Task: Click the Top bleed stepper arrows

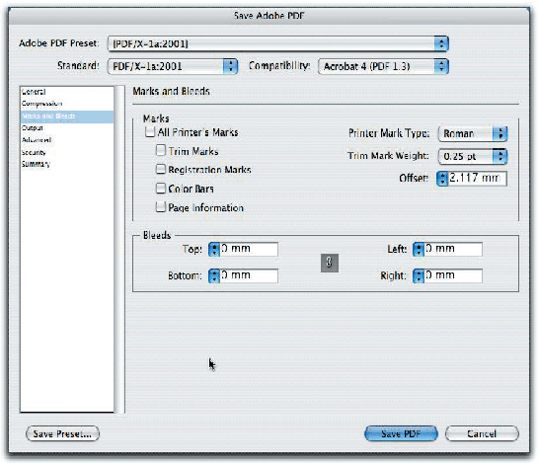Action: click(214, 249)
